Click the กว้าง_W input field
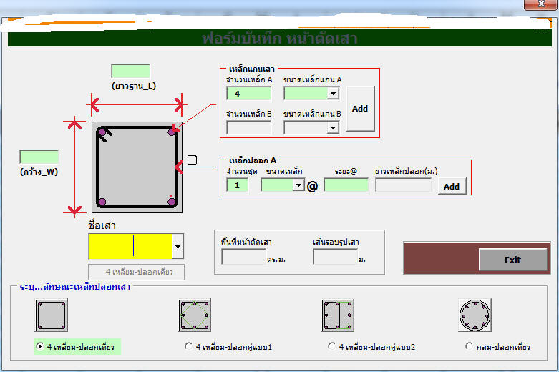Viewport: 559px width, 372px height. point(39,157)
